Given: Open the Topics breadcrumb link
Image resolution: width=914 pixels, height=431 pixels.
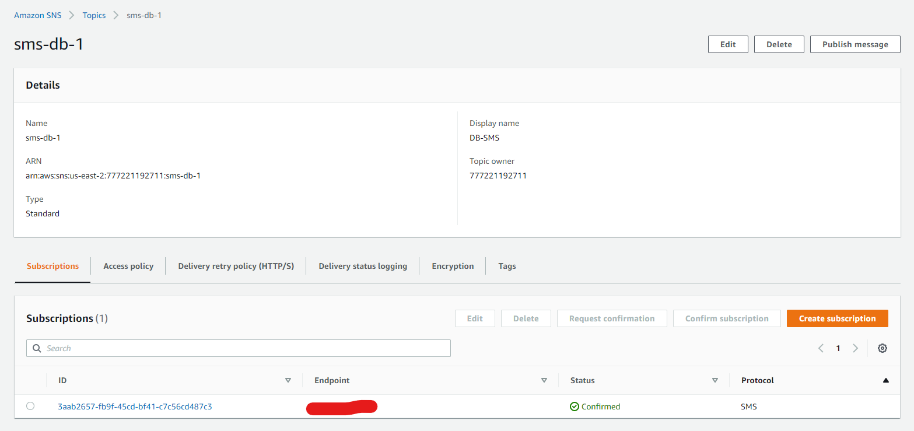Looking at the screenshot, I should [x=94, y=15].
